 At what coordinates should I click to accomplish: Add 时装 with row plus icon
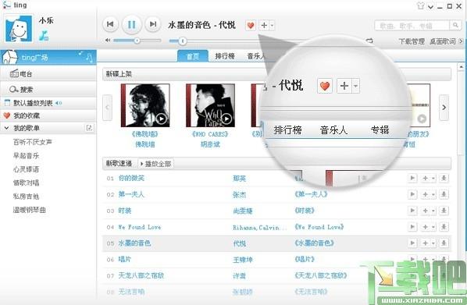click(x=426, y=211)
